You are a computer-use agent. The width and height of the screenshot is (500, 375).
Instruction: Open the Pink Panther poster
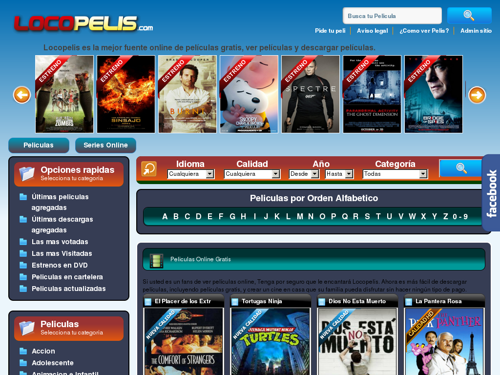tap(444, 341)
